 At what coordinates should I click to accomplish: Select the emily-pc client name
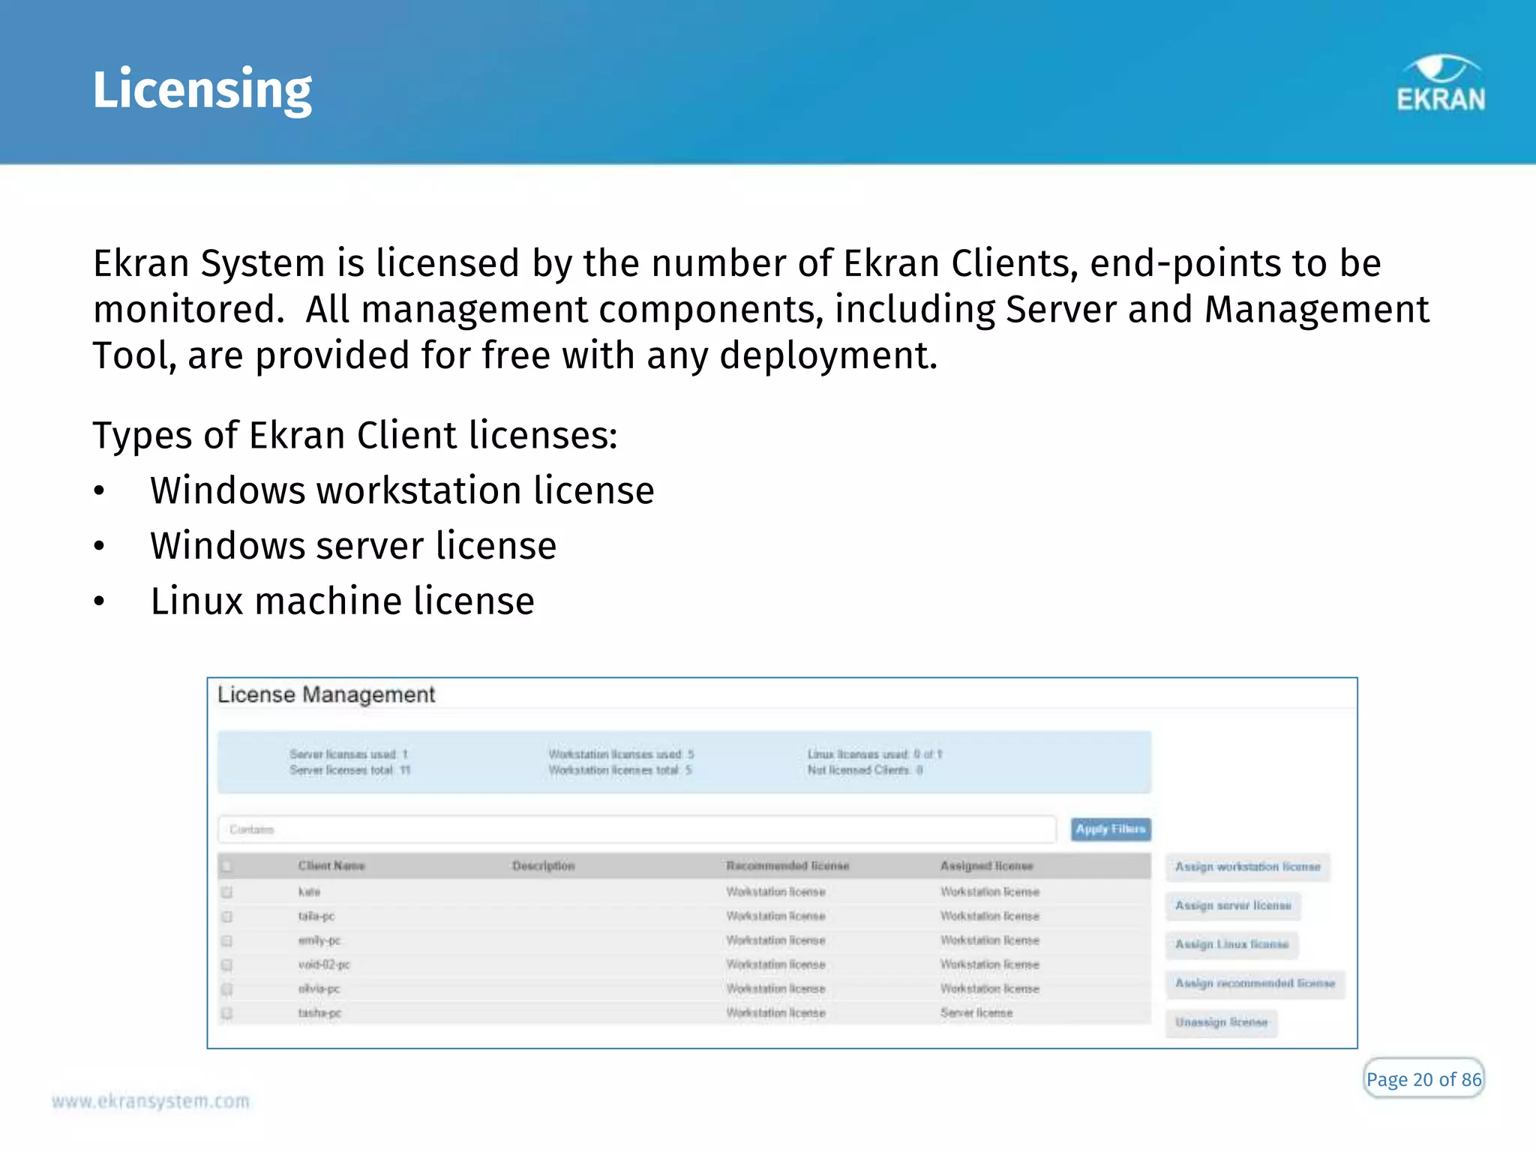[319, 940]
